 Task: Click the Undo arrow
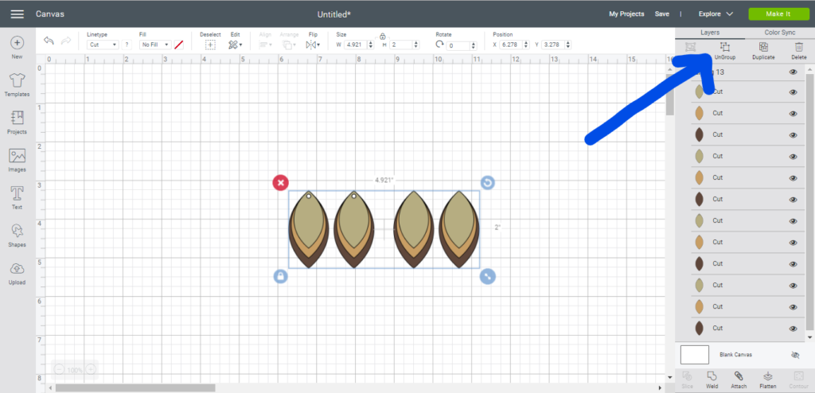click(x=49, y=41)
